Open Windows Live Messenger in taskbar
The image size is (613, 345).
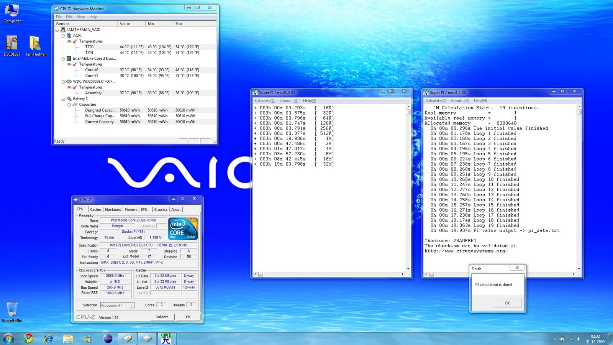[88, 338]
